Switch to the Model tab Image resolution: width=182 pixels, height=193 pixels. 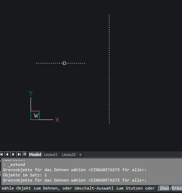tap(35, 155)
